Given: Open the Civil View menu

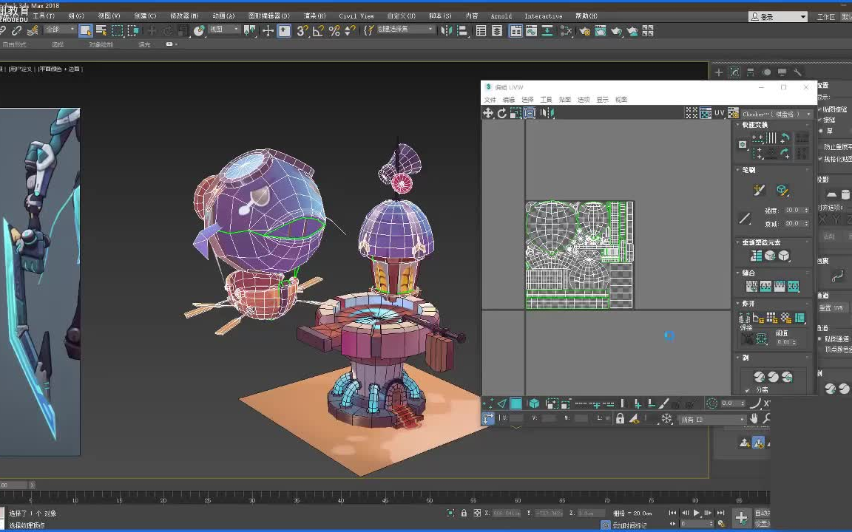Looking at the screenshot, I should click(x=356, y=16).
